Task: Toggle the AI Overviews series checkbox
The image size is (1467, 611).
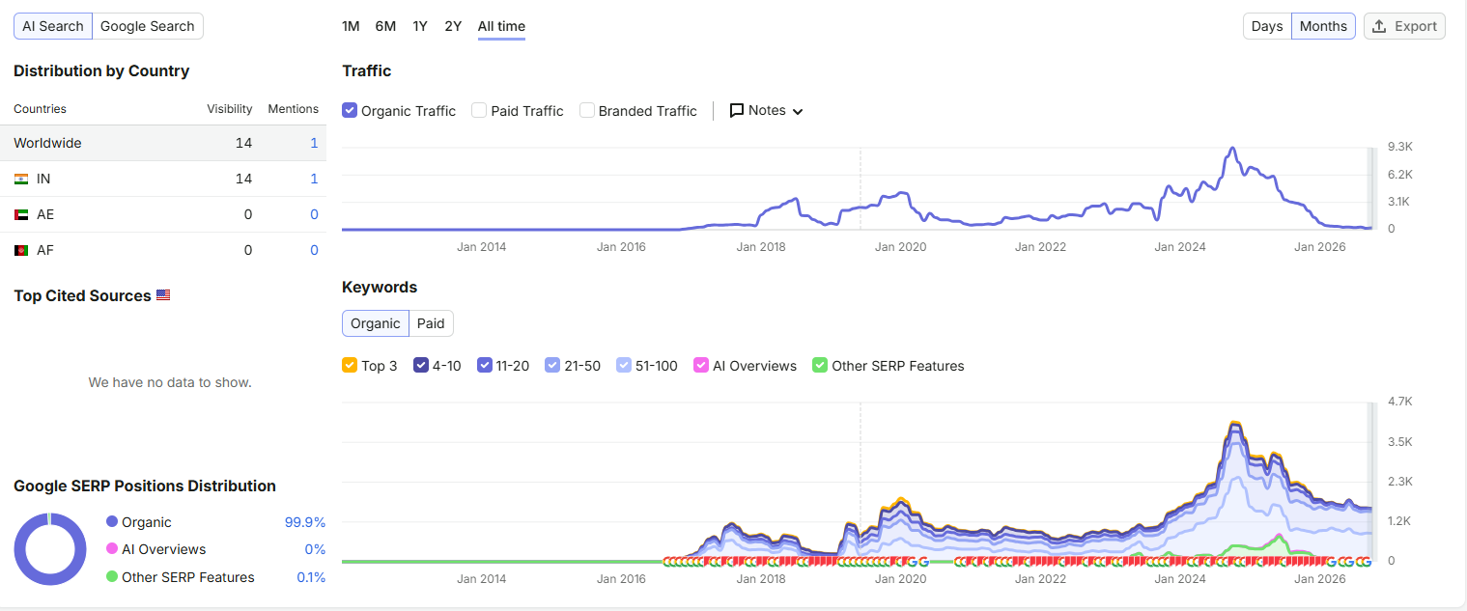Action: tap(701, 365)
